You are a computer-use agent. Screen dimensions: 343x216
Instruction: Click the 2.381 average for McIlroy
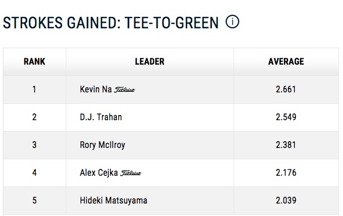tap(286, 145)
